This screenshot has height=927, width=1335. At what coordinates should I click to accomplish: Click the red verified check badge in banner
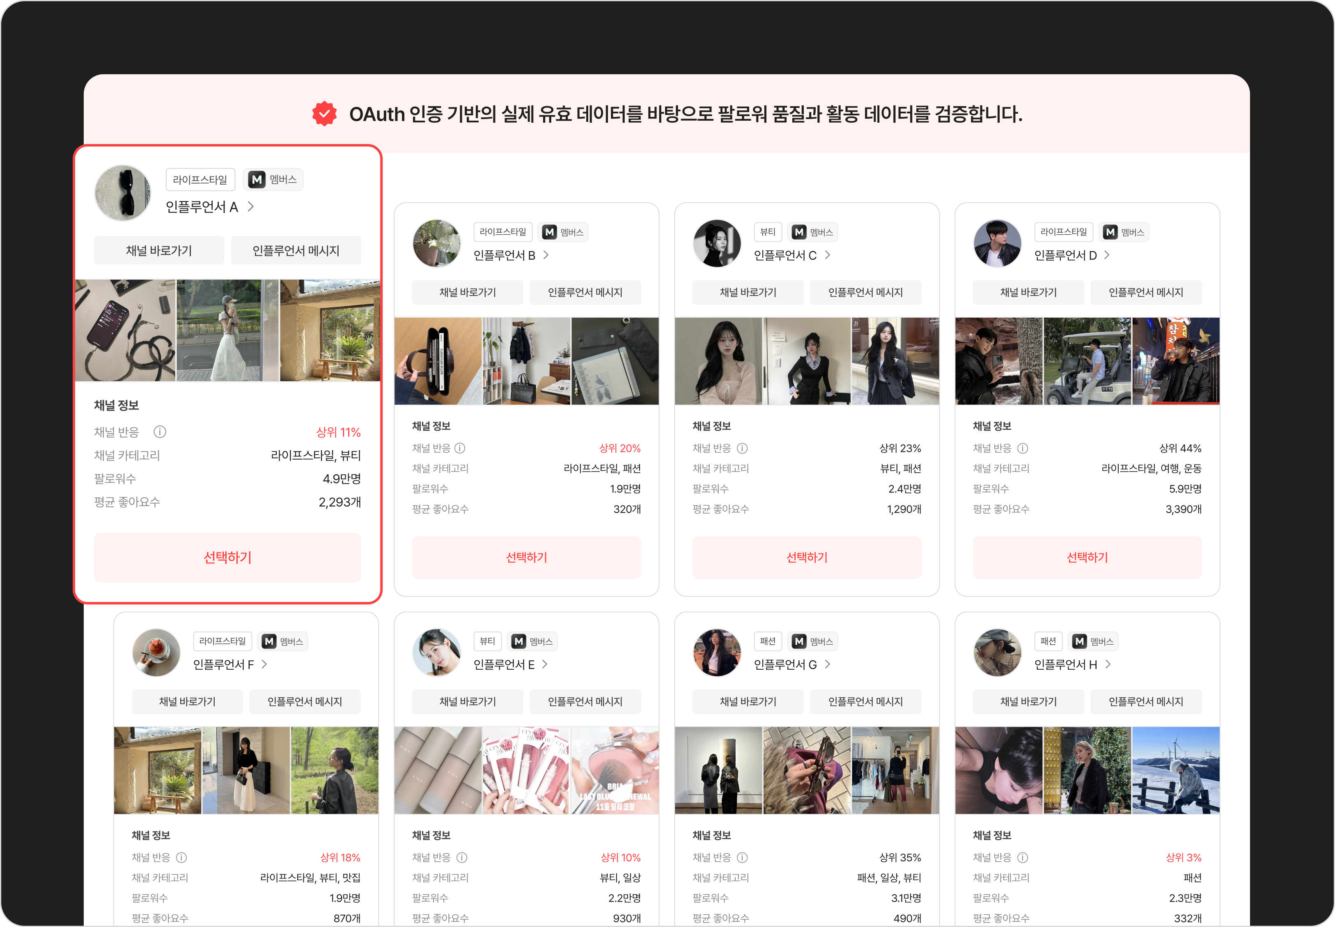[324, 114]
